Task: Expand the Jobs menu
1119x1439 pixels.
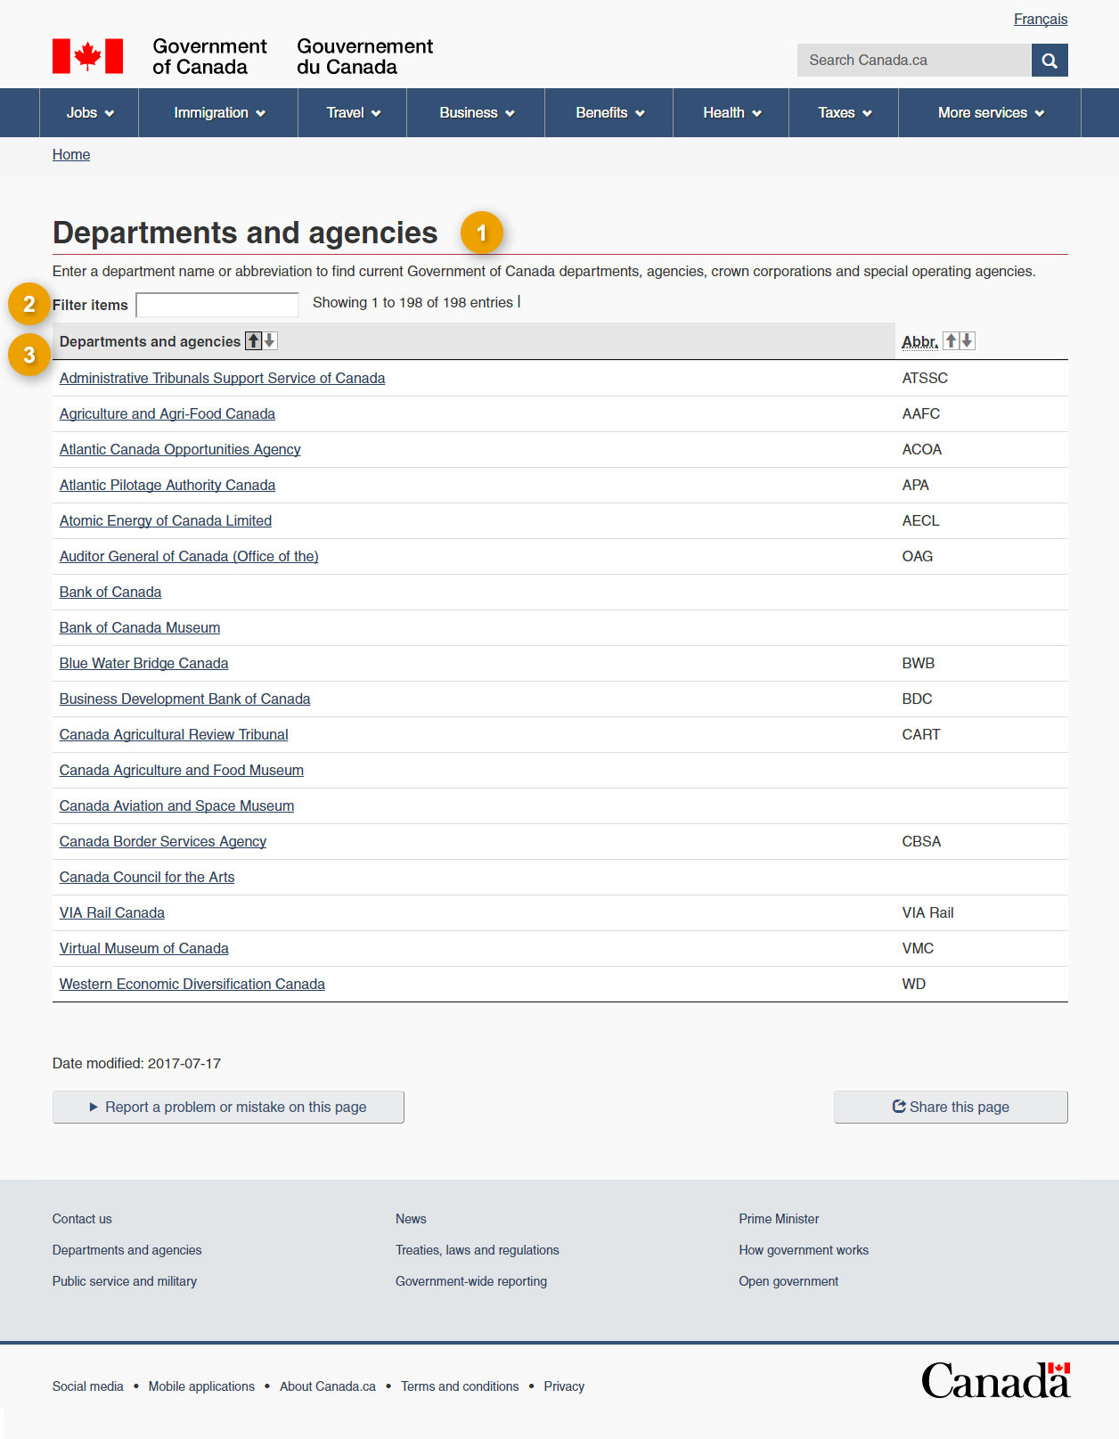Action: point(89,113)
